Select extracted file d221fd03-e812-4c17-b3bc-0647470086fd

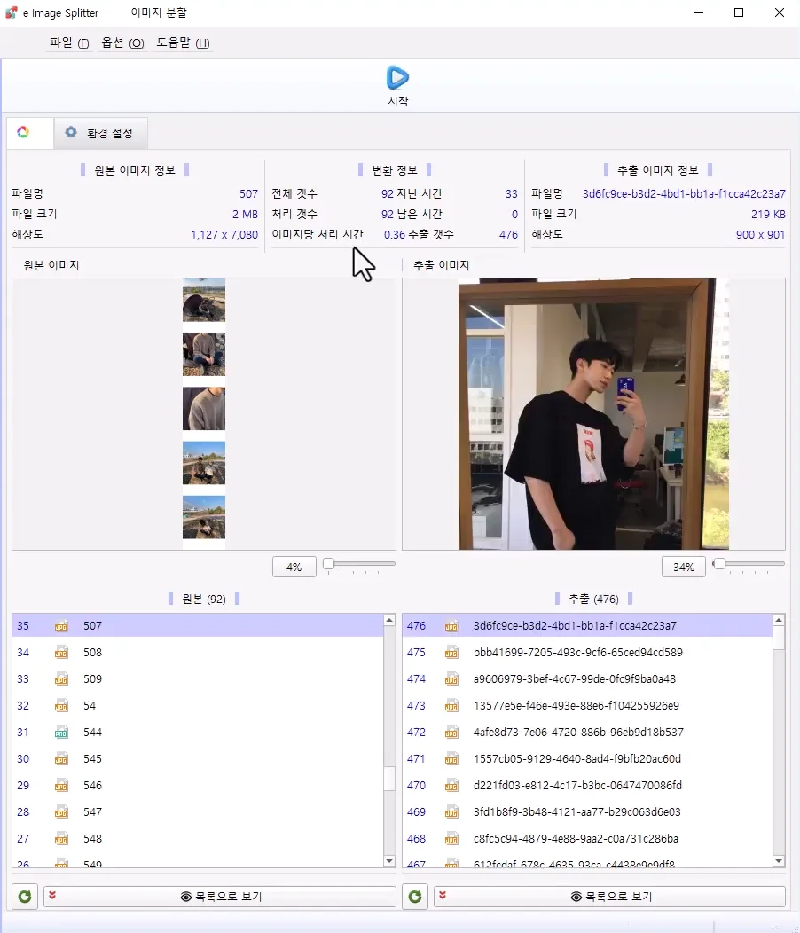pos(587,786)
